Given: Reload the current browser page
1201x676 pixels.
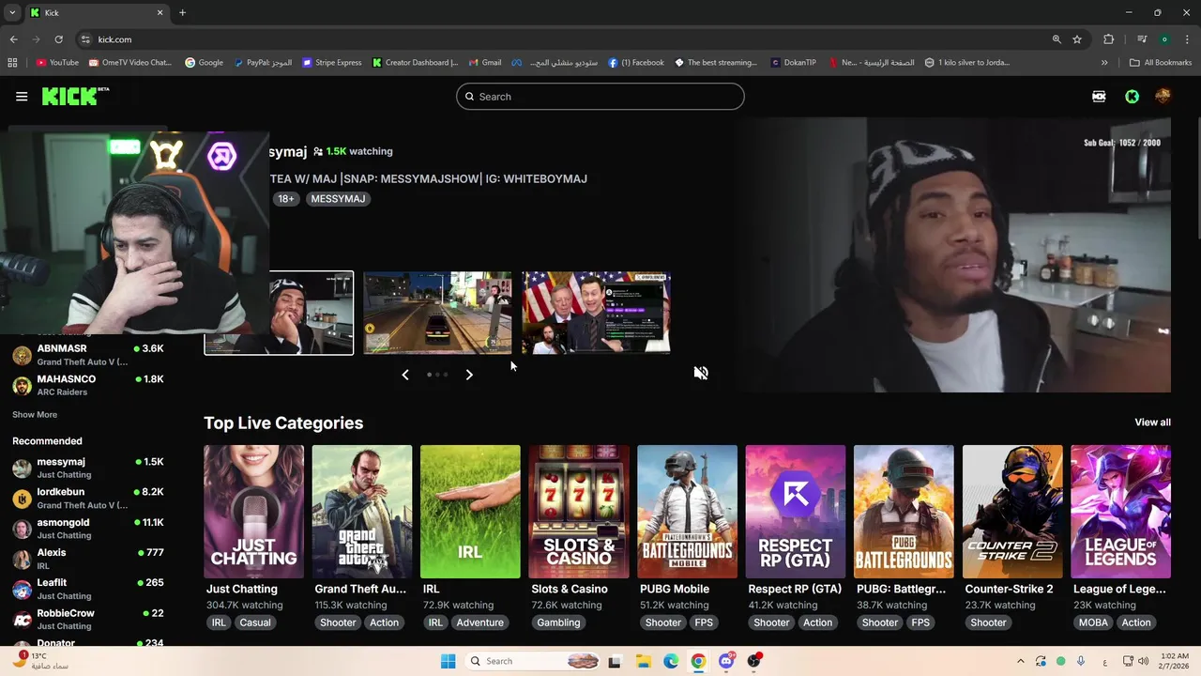Looking at the screenshot, I should pyautogui.click(x=58, y=39).
